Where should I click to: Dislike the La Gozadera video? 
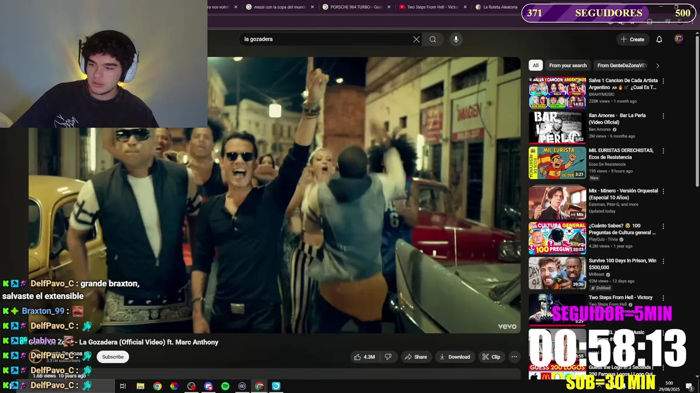point(388,357)
